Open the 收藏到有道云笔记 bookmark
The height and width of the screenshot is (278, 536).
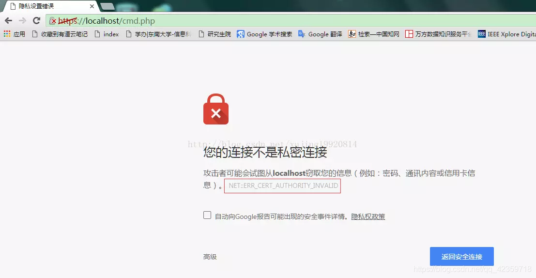coord(60,34)
